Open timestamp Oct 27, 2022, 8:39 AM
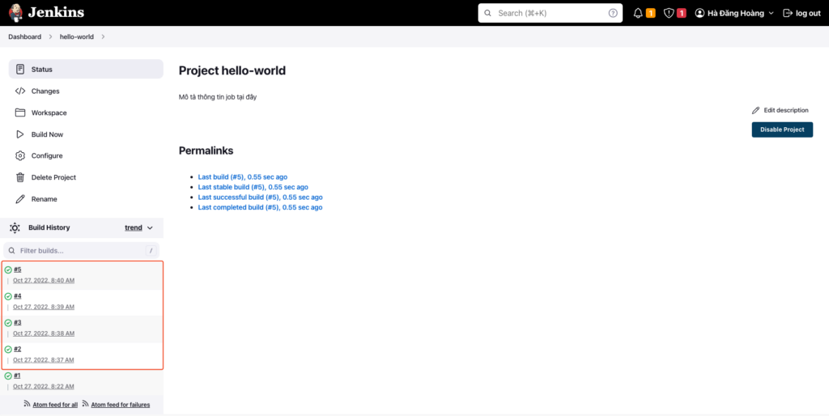 pos(44,307)
